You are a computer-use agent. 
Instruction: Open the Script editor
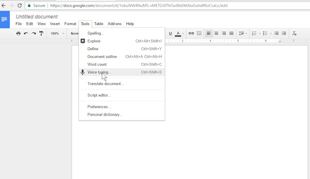122,95
